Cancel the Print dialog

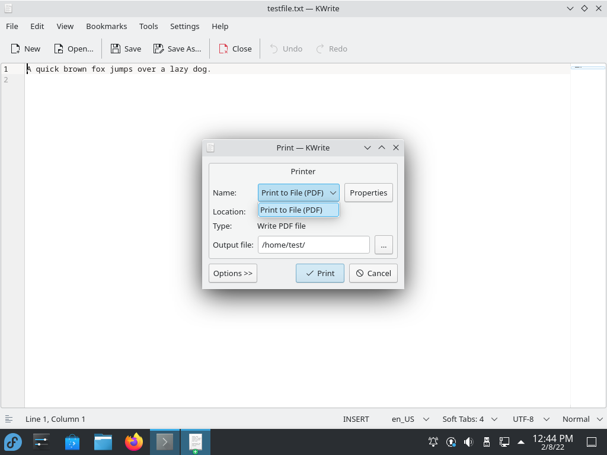(373, 273)
